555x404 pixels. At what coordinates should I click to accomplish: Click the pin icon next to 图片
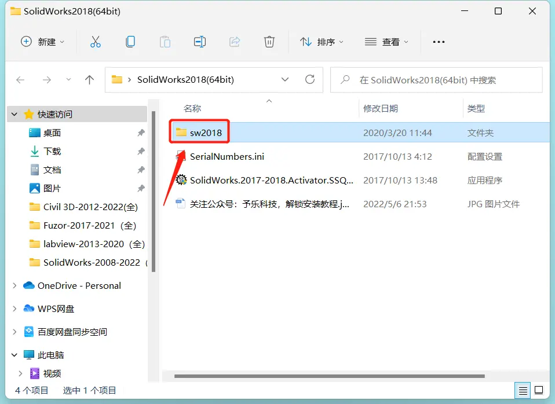point(141,188)
